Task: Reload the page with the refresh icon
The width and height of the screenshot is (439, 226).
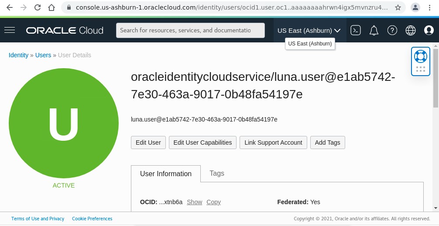Action: [x=38, y=7]
